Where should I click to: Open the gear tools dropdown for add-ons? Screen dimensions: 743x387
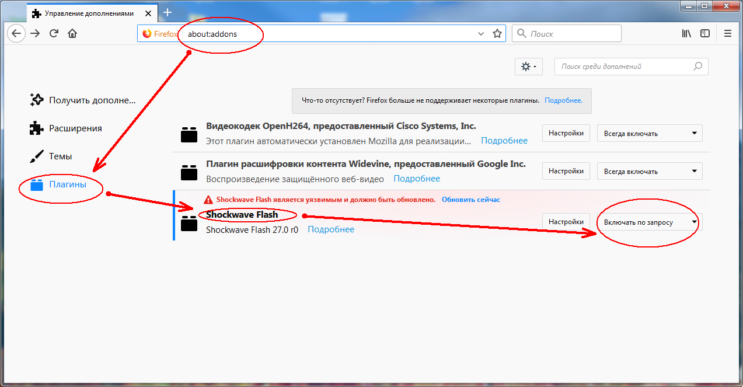529,67
